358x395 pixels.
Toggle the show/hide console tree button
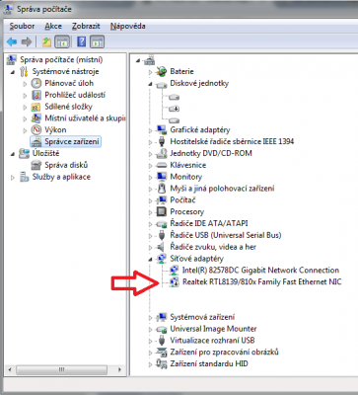click(x=62, y=41)
